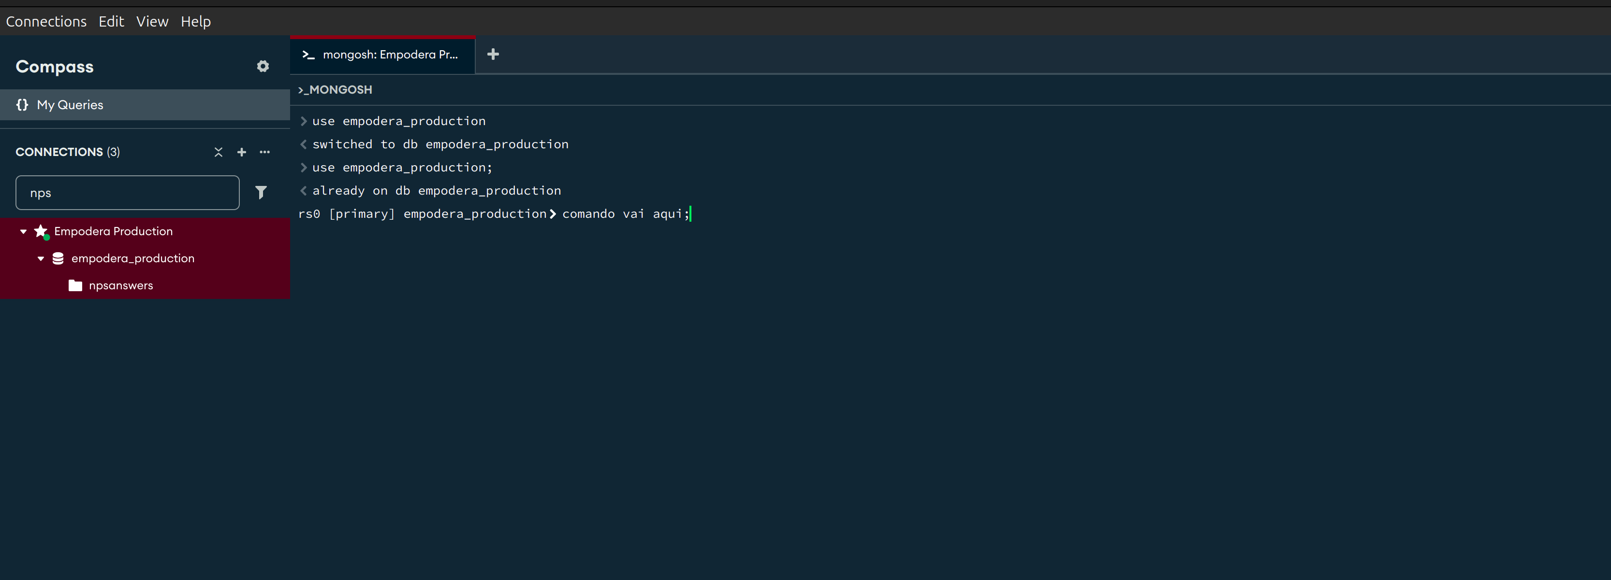This screenshot has height=580, width=1611.
Task: Click the npsanswers collection folder icon
Action: [76, 285]
